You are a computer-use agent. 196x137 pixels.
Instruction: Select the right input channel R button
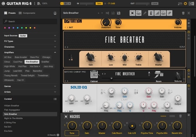tap(69, 4)
